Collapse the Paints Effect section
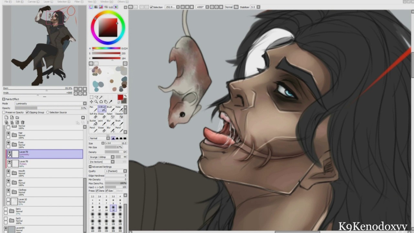Image resolution: width=414 pixels, height=233 pixels. 4,99
